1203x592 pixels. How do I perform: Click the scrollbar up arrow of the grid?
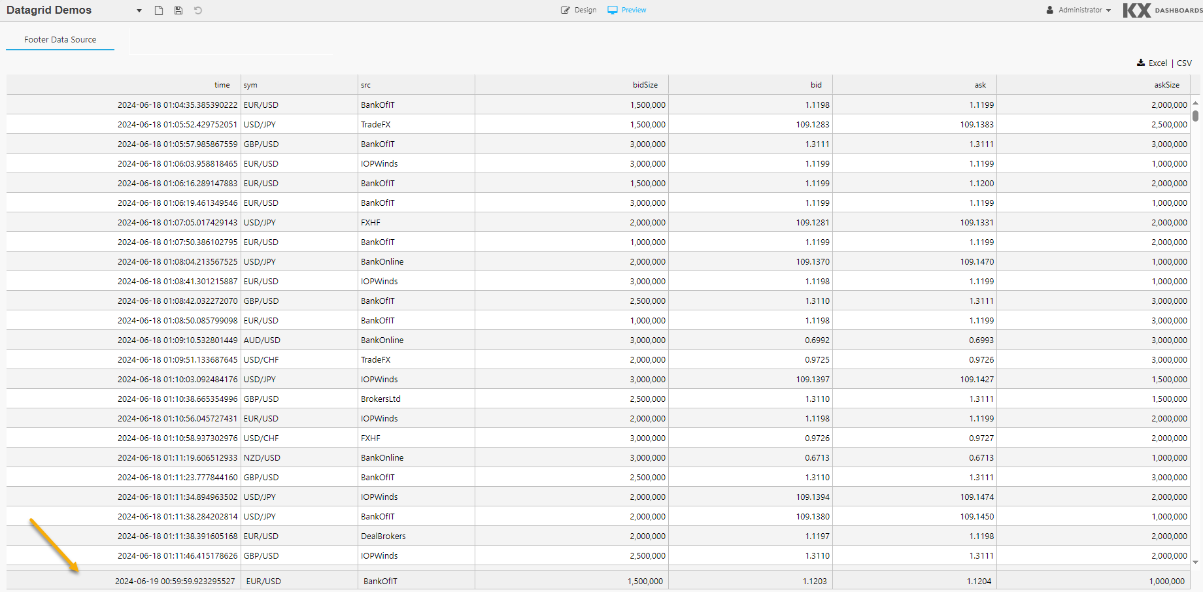coord(1196,103)
